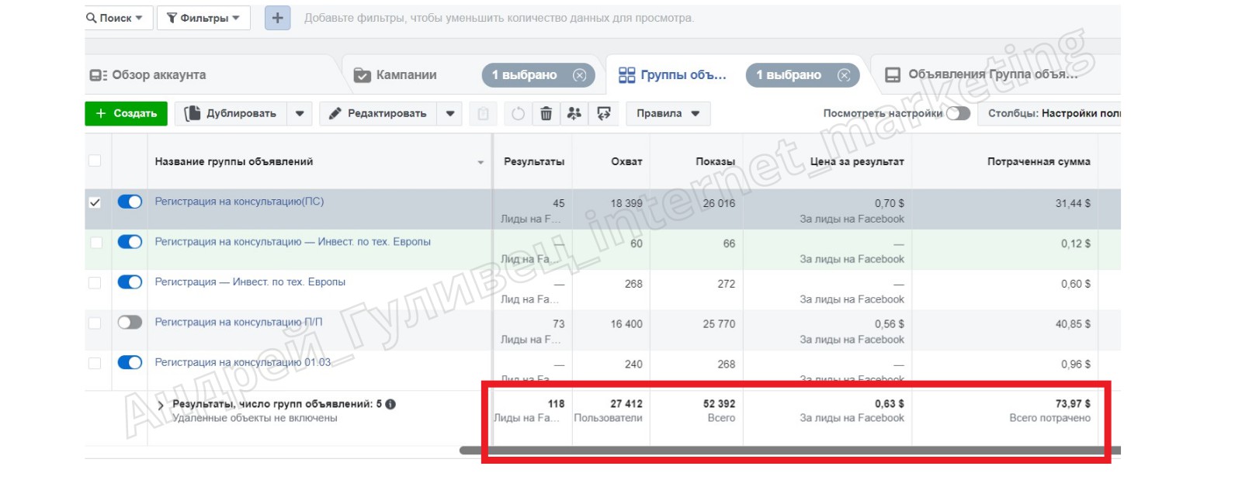
Task: Clear the Кампании 1 выбрано selection
Action: tap(580, 75)
